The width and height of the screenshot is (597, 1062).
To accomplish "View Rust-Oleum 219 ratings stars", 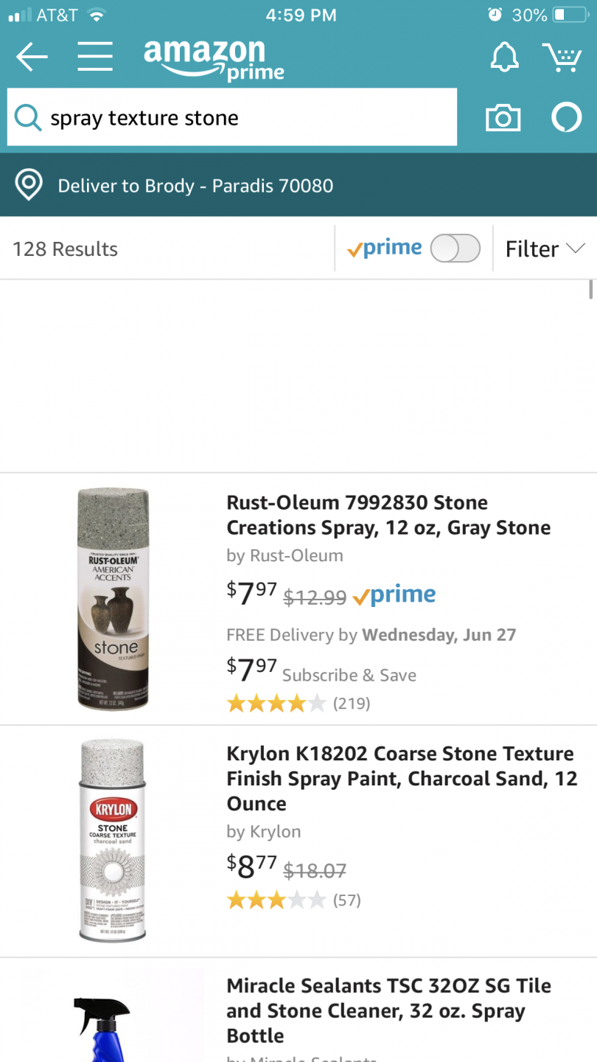I will (276, 703).
